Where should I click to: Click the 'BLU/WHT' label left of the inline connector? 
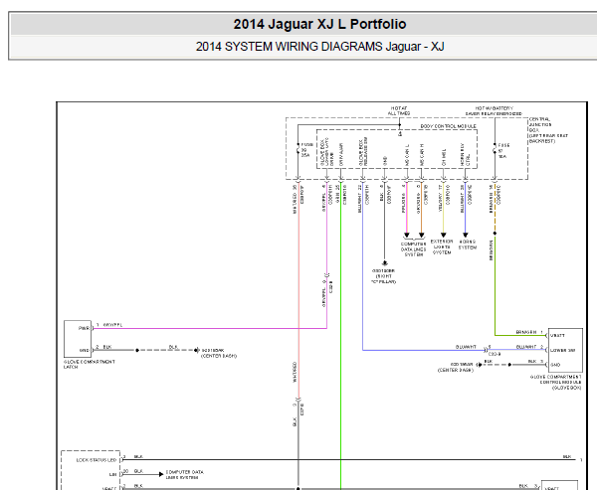[466, 347]
